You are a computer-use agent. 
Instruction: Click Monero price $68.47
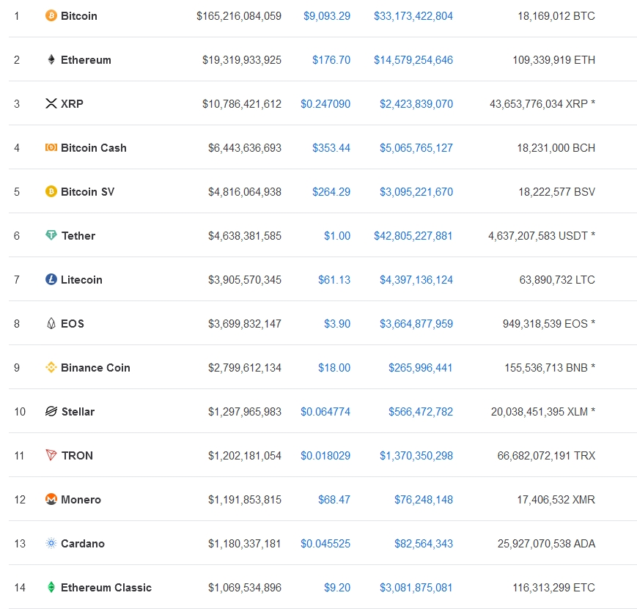[x=334, y=499]
